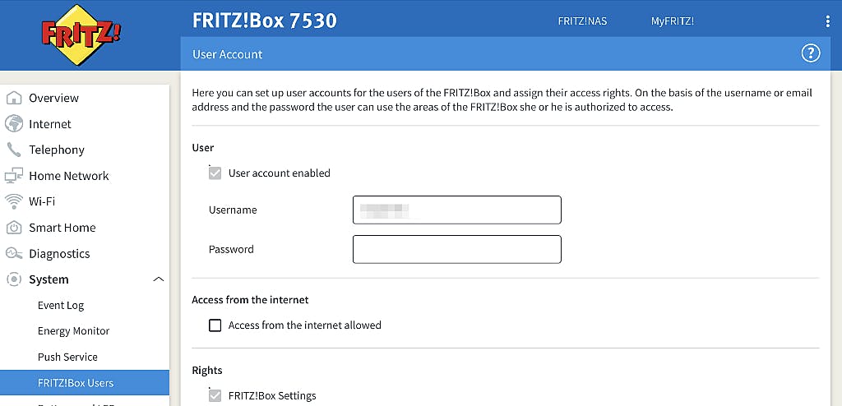Toggle the FRITZ!Box Settings rights checkbox

point(215,396)
